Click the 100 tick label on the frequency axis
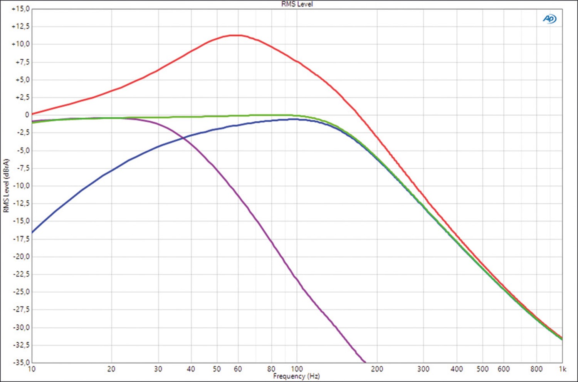This screenshot has height=382, width=578. coord(297,369)
